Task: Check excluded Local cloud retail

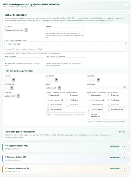Action: click(89, 110)
